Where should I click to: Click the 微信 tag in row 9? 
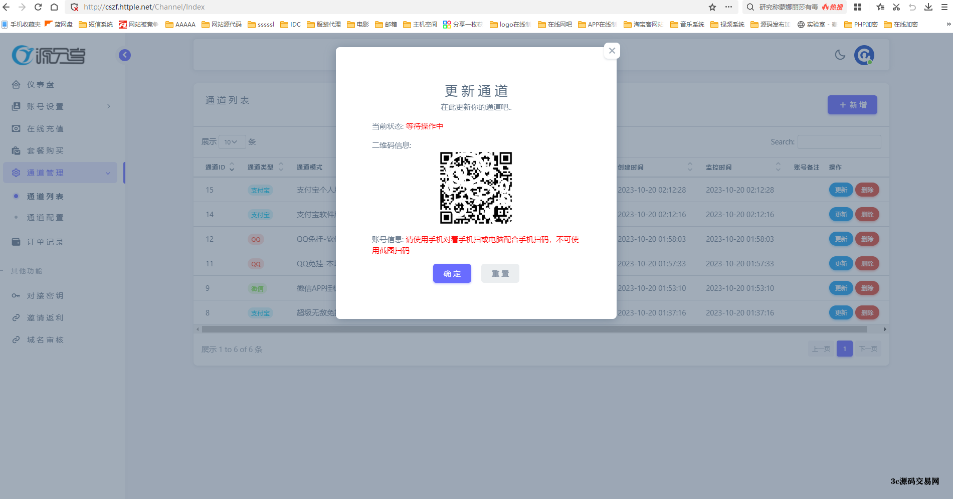coord(257,289)
